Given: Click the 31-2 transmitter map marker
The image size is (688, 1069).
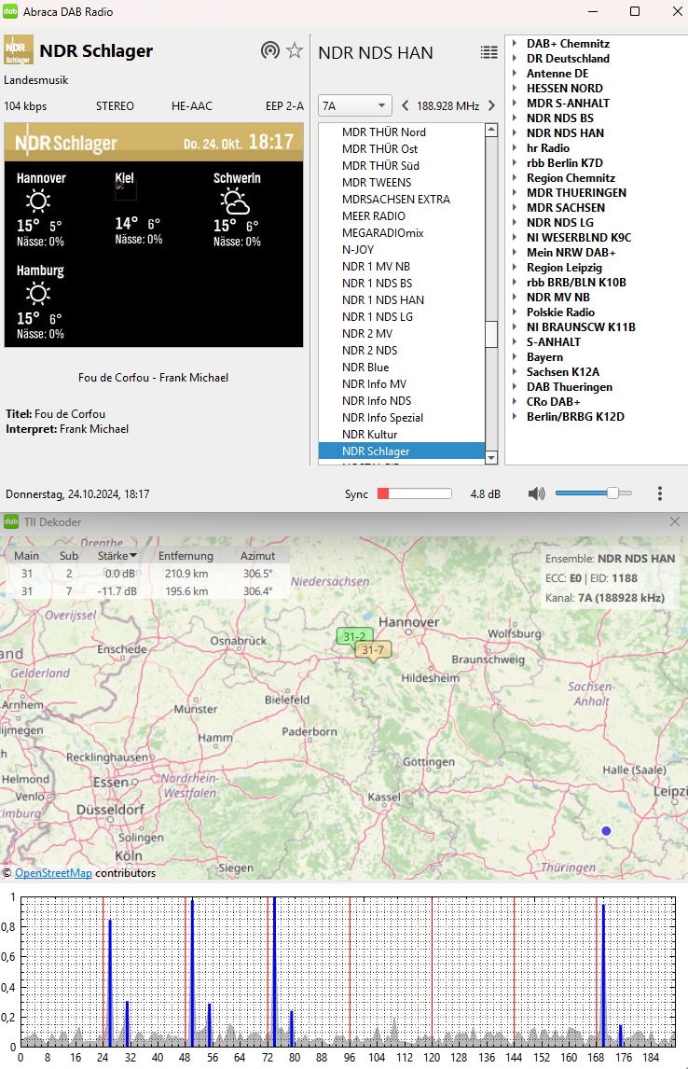Looking at the screenshot, I should 354,637.
